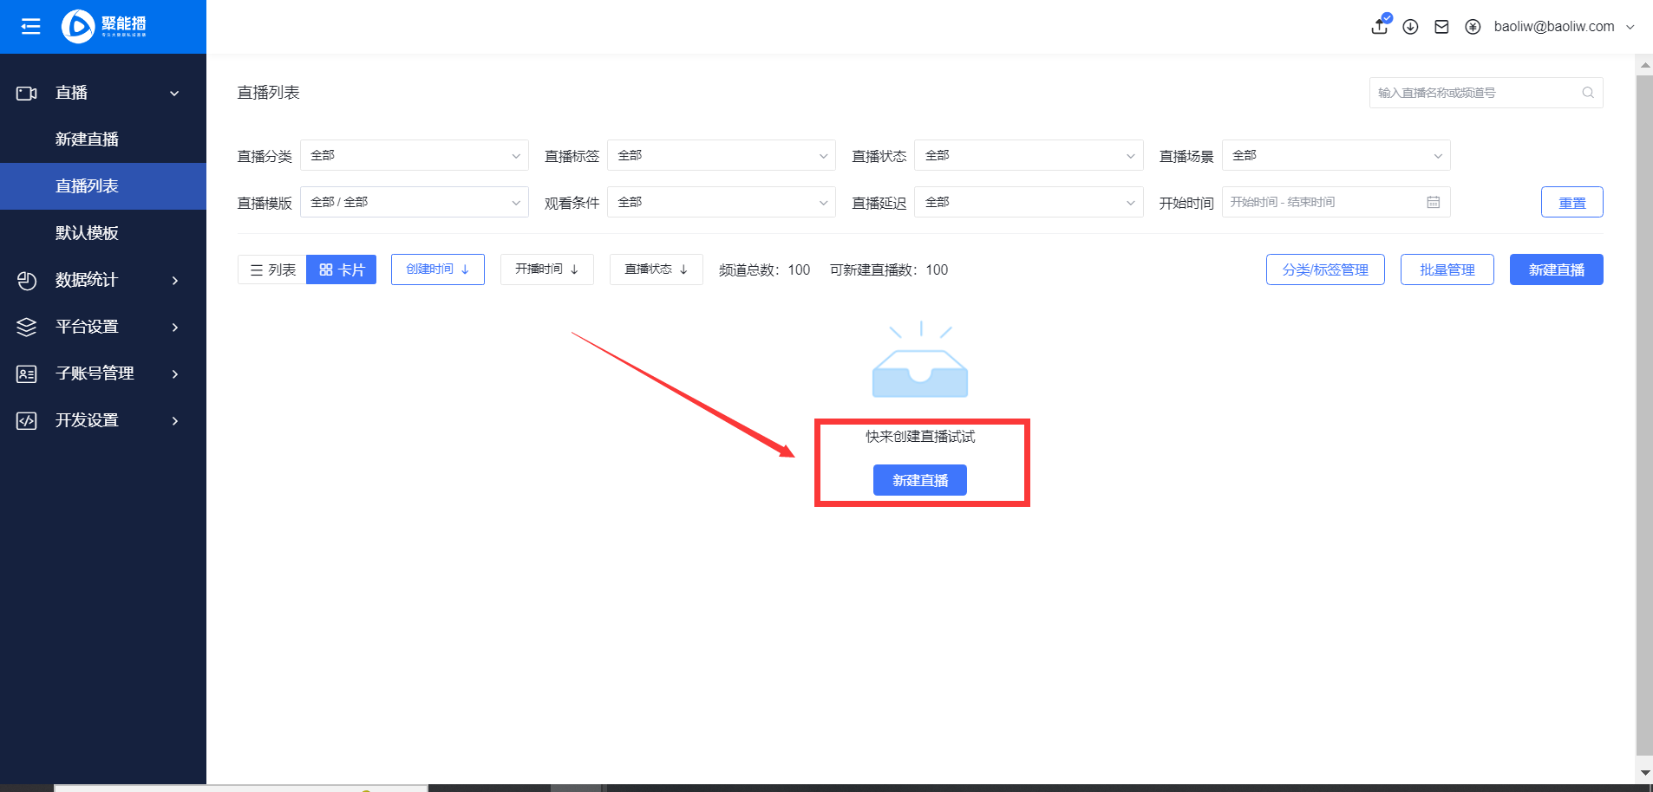Sort by 直播状态
Viewport: 1653px width, 792px height.
point(657,269)
